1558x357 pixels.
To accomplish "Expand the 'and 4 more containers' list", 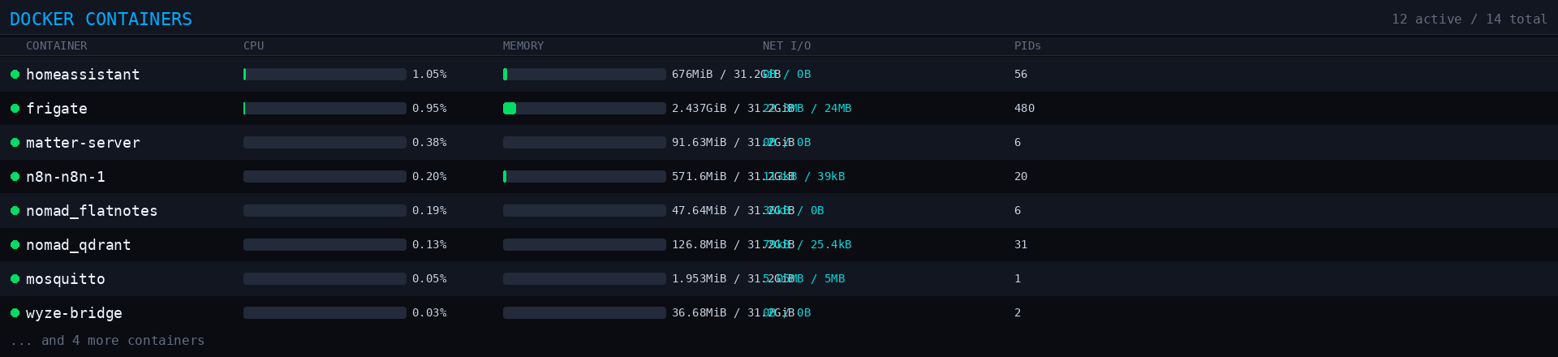I will click(x=107, y=341).
